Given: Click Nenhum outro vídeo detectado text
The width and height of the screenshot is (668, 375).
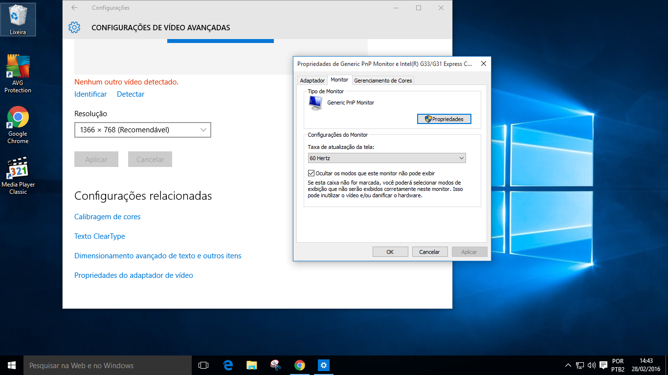Looking at the screenshot, I should point(126,82).
